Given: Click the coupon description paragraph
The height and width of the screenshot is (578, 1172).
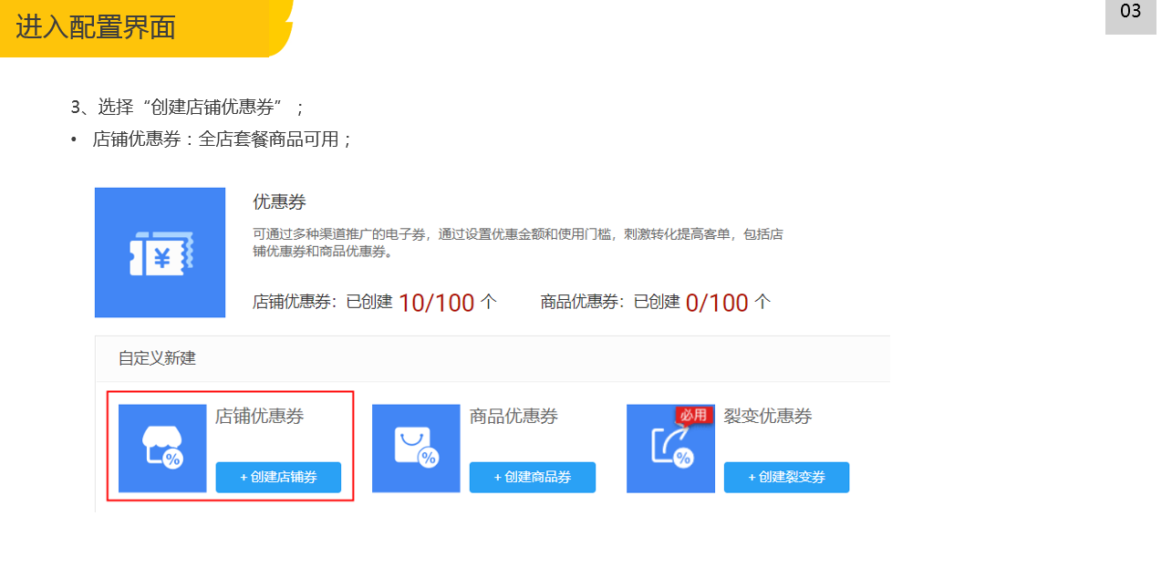Looking at the screenshot, I should [x=517, y=243].
